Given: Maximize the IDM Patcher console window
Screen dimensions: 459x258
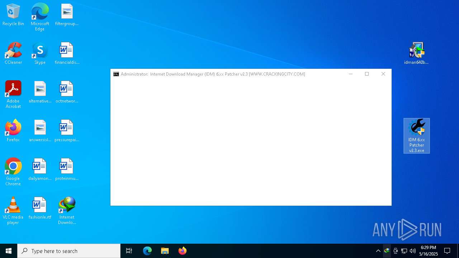Looking at the screenshot, I should 367,74.
